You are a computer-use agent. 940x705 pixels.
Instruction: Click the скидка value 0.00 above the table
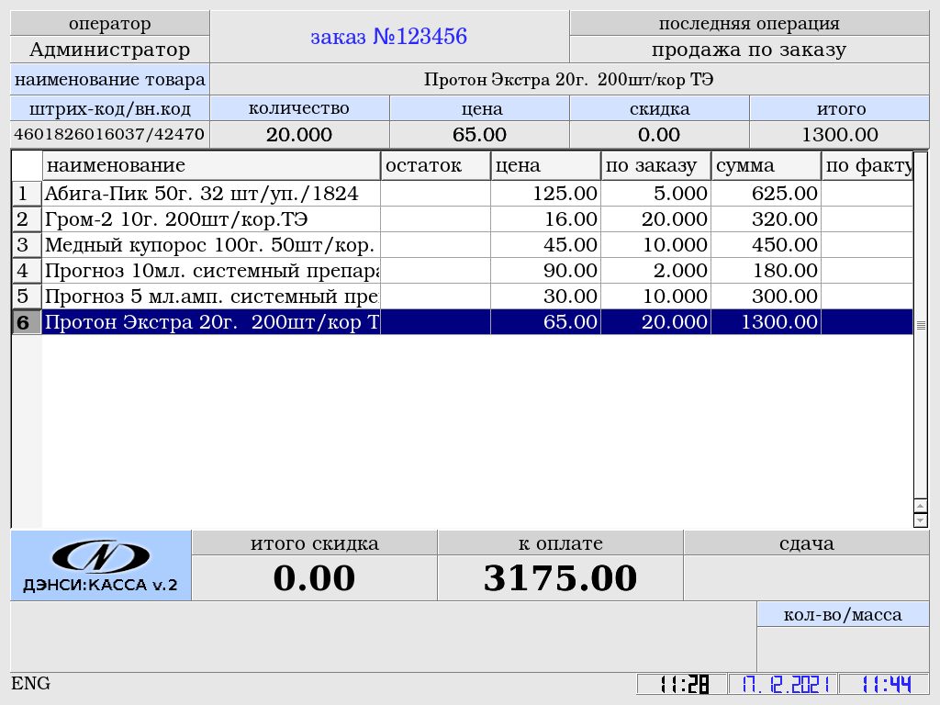tap(659, 134)
